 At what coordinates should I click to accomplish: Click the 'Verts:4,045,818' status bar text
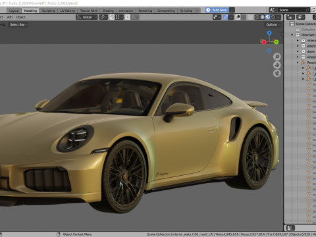(x=227, y=234)
